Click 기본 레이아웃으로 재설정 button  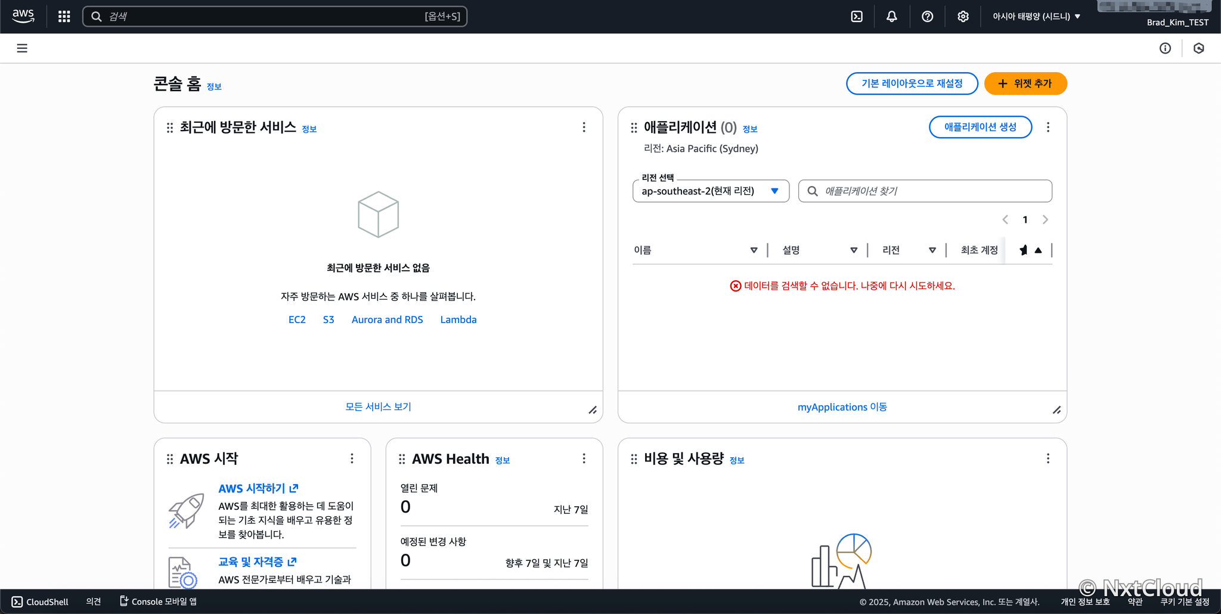[912, 83]
